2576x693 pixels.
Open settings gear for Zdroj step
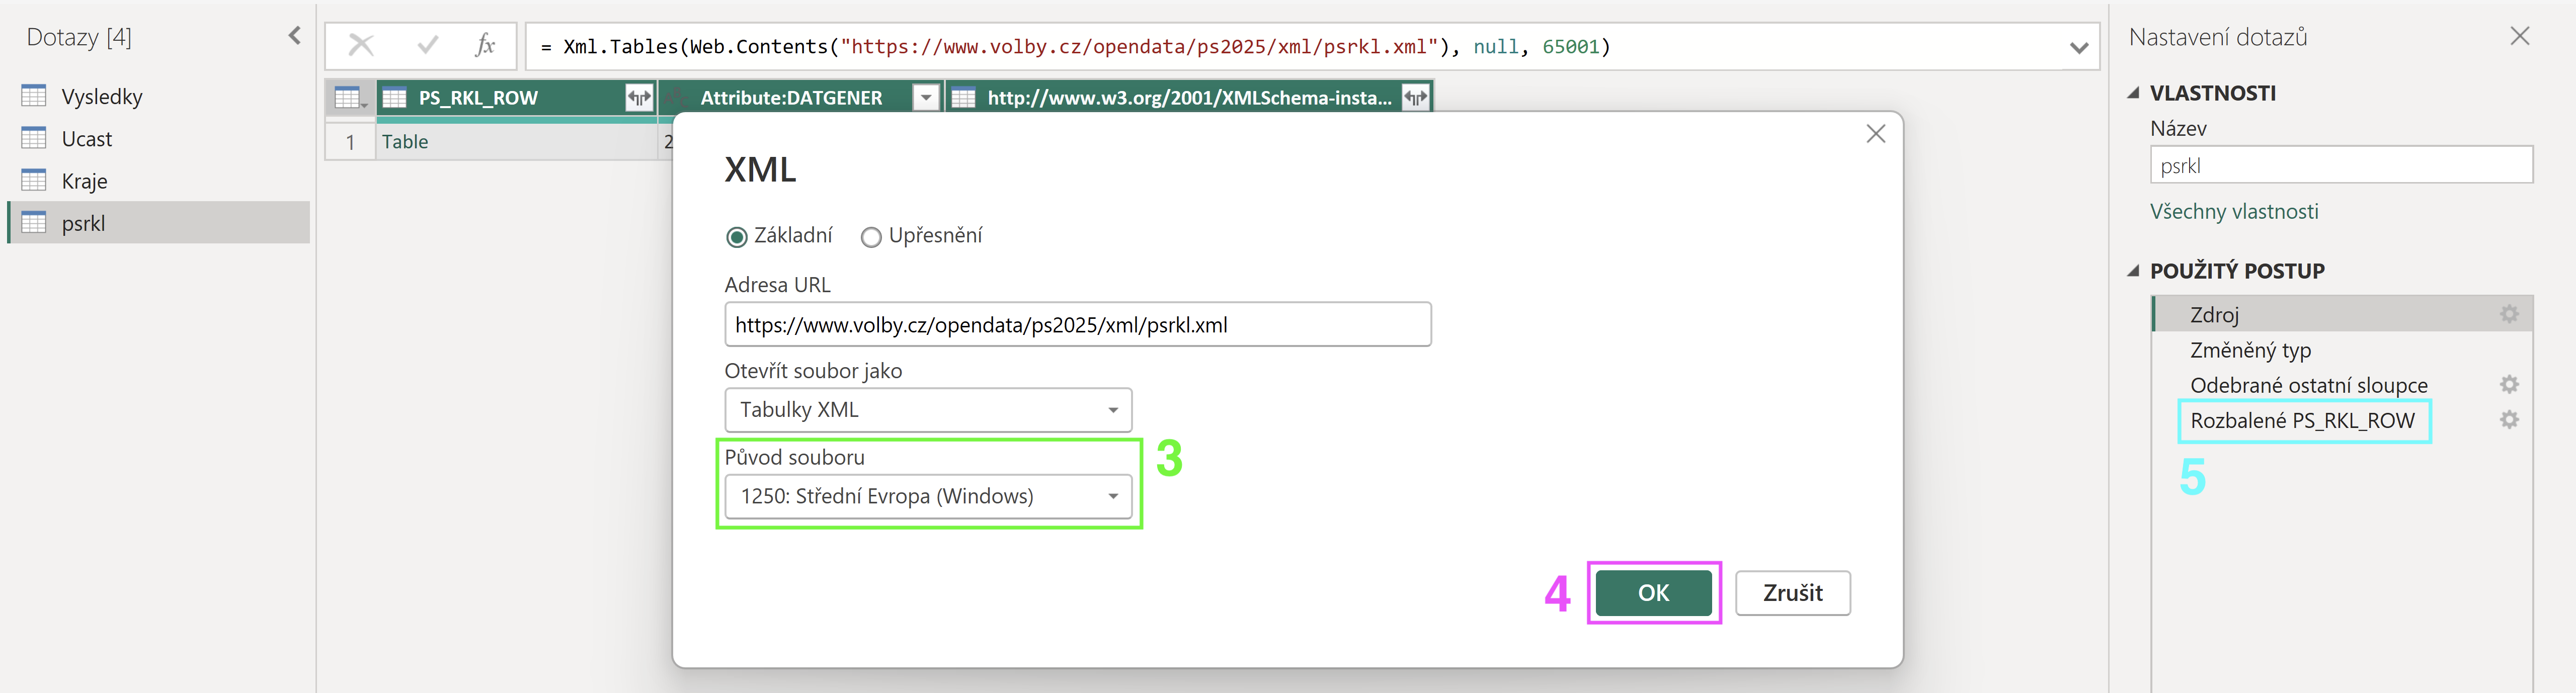tap(2509, 314)
